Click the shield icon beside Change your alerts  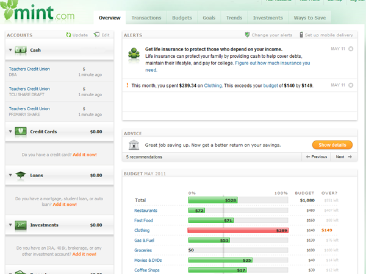coord(247,35)
